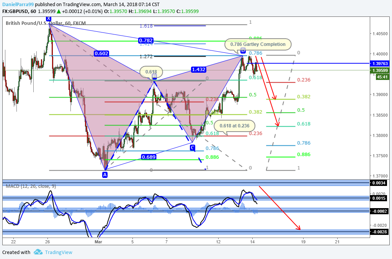Click the 1.272 Fibonacci extension label

pyautogui.click(x=146, y=57)
